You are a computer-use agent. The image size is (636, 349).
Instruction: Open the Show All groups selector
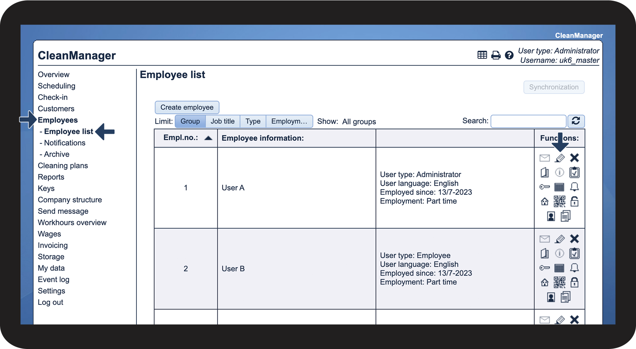359,121
